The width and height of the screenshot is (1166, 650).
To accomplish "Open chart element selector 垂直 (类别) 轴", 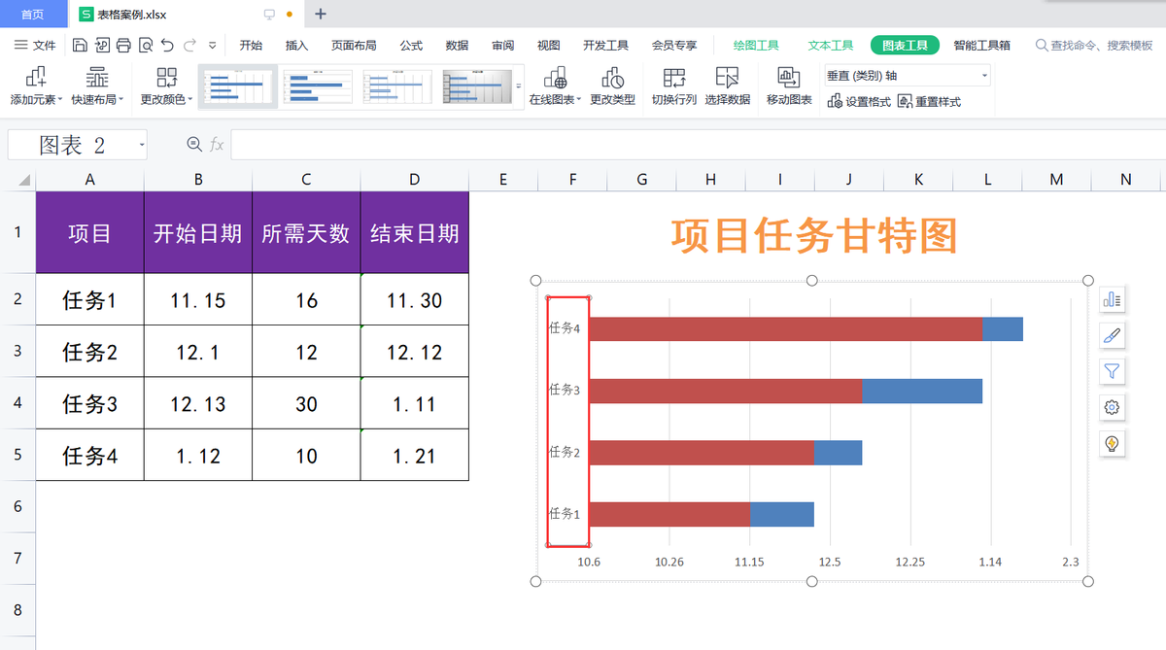I will [x=908, y=76].
